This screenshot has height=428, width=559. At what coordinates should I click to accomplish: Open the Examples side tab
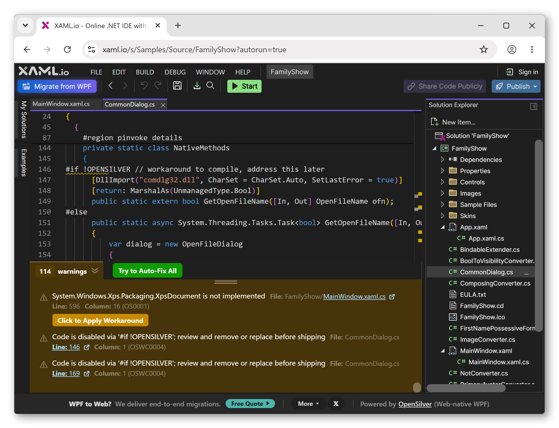click(x=24, y=162)
